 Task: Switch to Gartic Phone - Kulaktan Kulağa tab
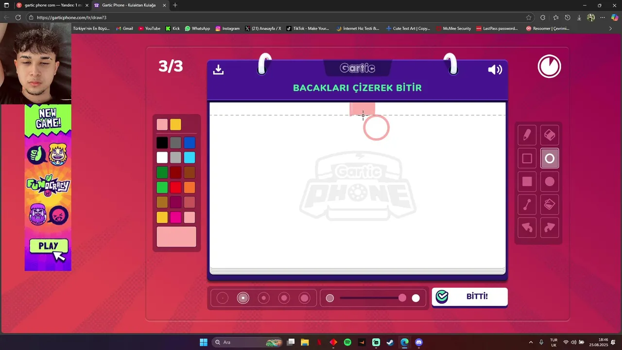(129, 5)
